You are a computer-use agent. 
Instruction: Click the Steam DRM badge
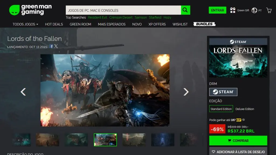click(223, 92)
